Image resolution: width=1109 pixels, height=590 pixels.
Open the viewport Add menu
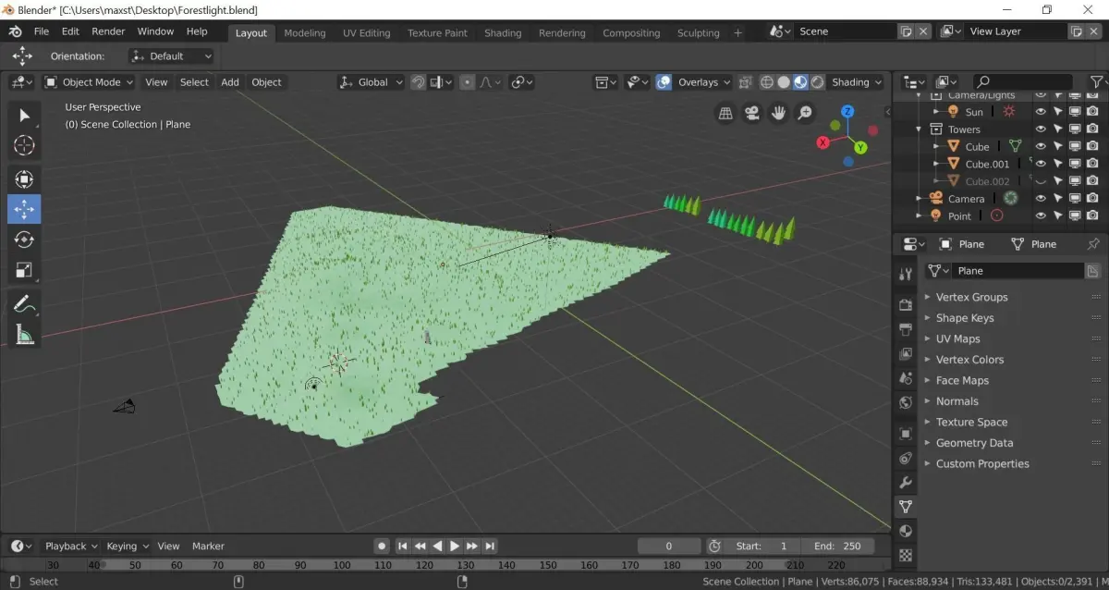tap(230, 82)
